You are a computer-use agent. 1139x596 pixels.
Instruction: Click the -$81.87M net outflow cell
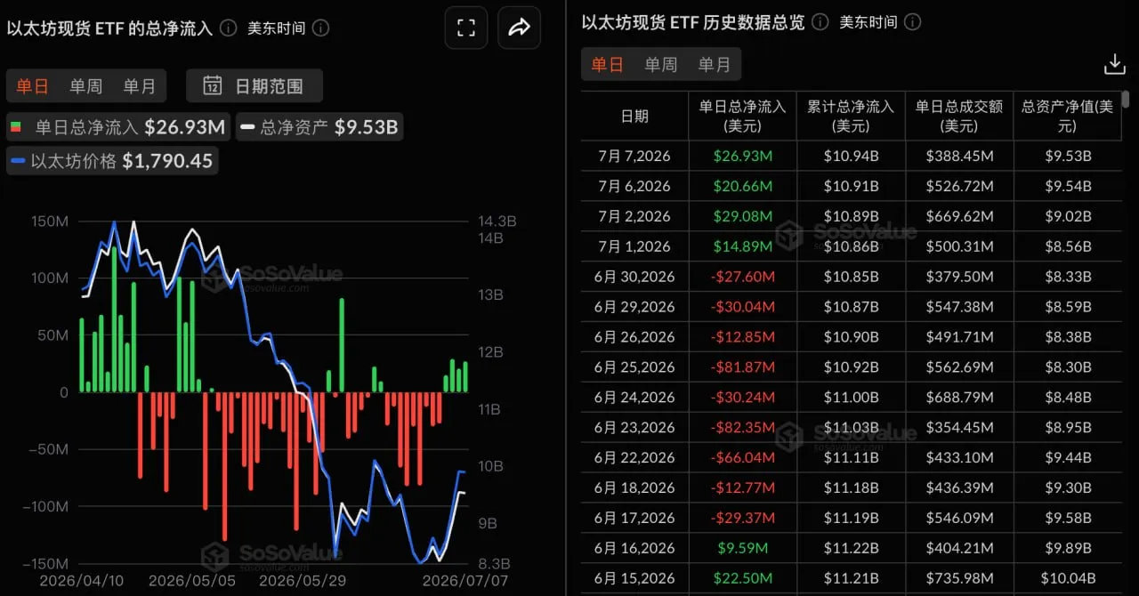pos(742,367)
